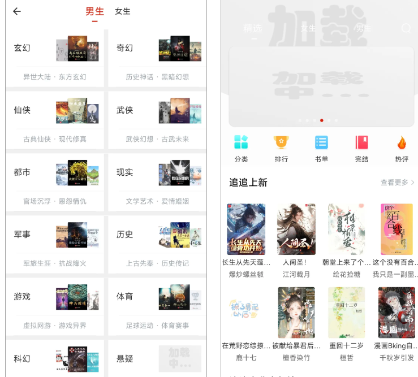418x377 pixels.
Task: Open the 热评 hot reviews flame icon
Action: (402, 142)
